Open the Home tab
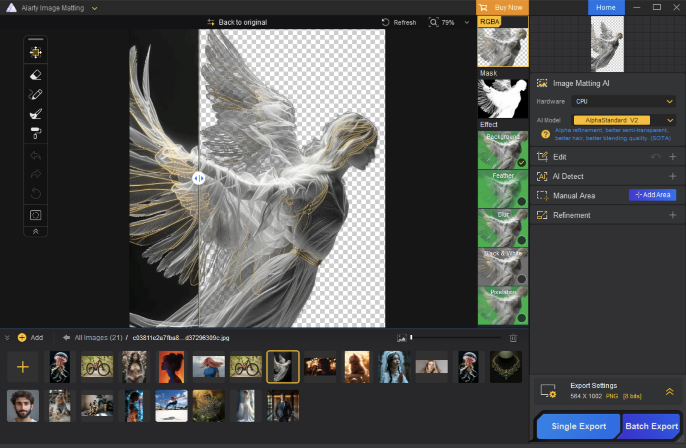This screenshot has height=448, width=686. tap(606, 8)
